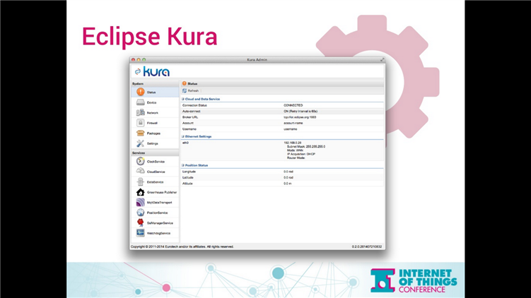Click the 0.0 m altitude value
The height and width of the screenshot is (298, 531).
tap(288, 184)
